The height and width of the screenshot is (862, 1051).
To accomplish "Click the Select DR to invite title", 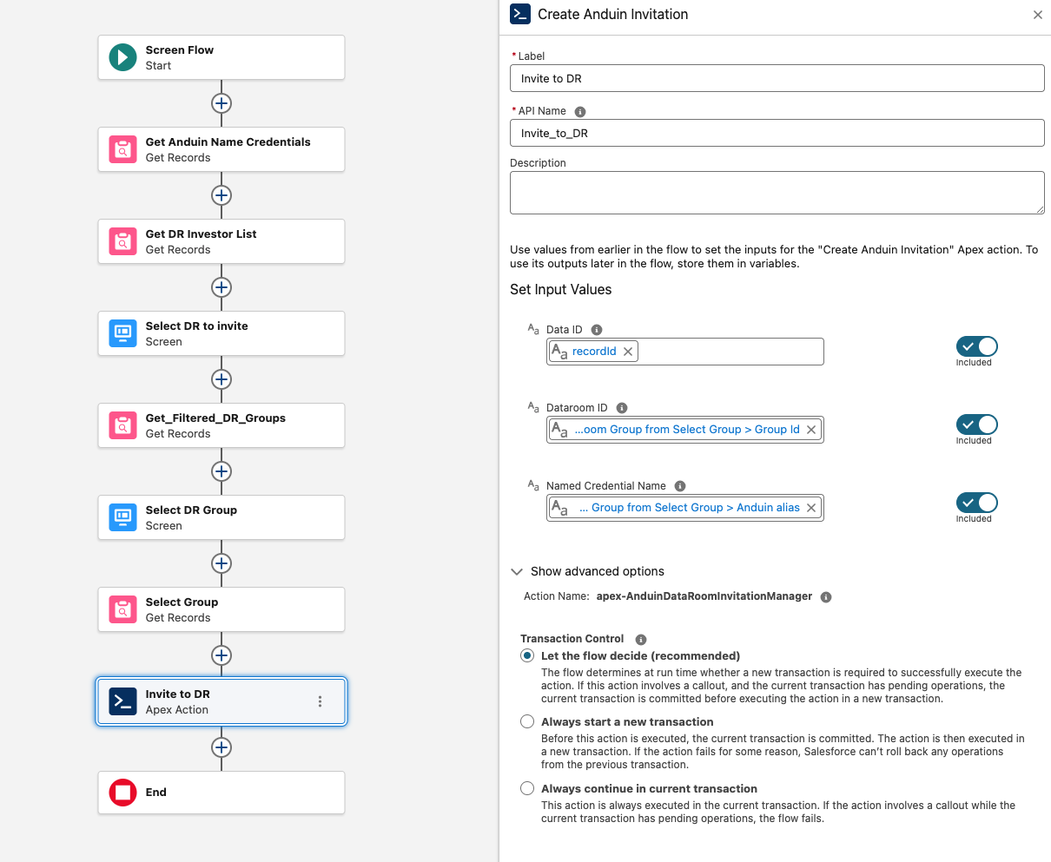I will pos(196,326).
